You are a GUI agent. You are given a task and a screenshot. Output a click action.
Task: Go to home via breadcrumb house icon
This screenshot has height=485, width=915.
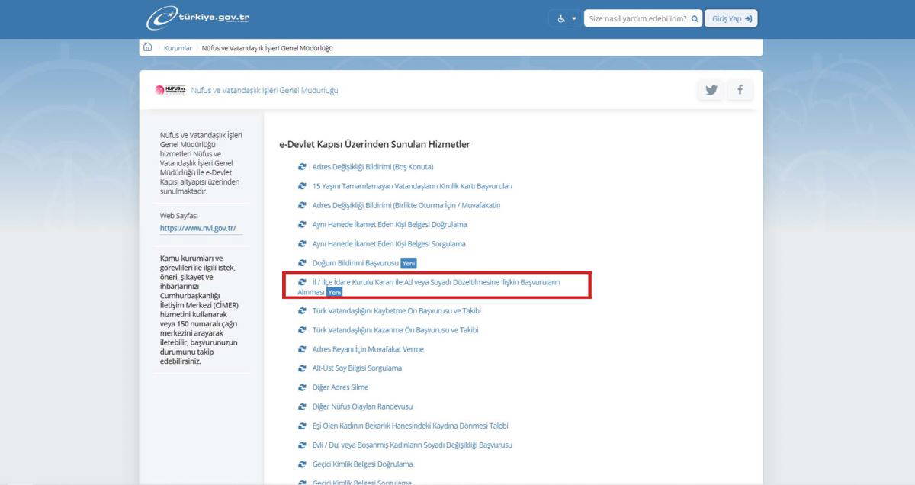[148, 47]
